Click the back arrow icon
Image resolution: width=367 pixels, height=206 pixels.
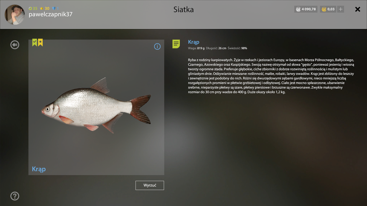click(15, 45)
